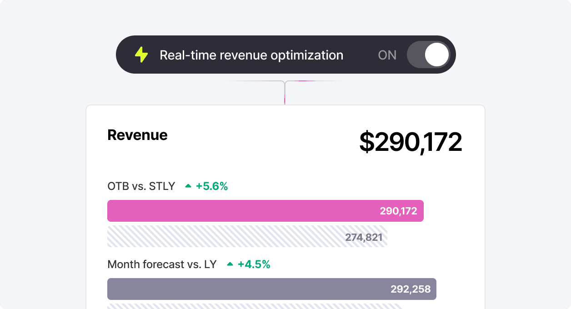Image resolution: width=571 pixels, height=309 pixels.
Task: Click the ON label in the banner
Action: pyautogui.click(x=387, y=55)
